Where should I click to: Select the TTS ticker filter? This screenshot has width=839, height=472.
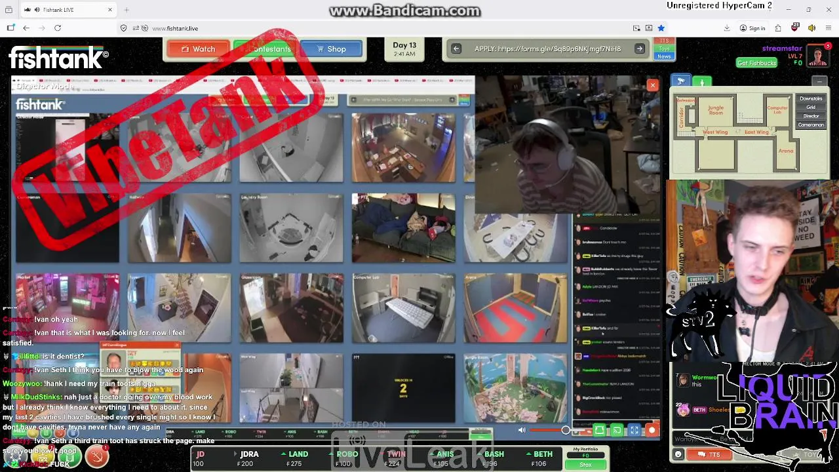[664, 41]
